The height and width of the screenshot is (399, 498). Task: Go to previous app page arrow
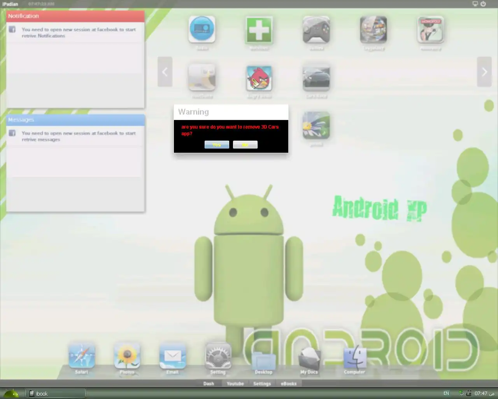tap(165, 72)
